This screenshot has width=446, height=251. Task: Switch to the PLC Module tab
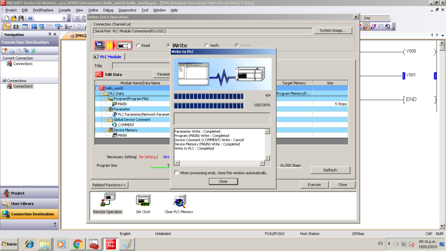point(108,57)
